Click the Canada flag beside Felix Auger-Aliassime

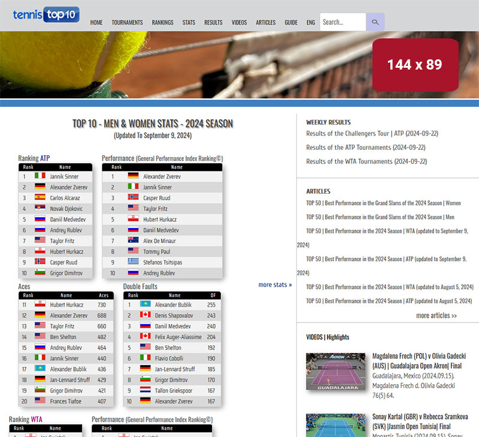point(145,336)
